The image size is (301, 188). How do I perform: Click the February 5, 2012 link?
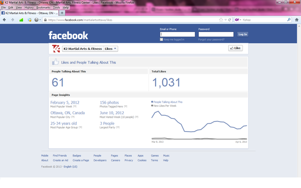65,103
